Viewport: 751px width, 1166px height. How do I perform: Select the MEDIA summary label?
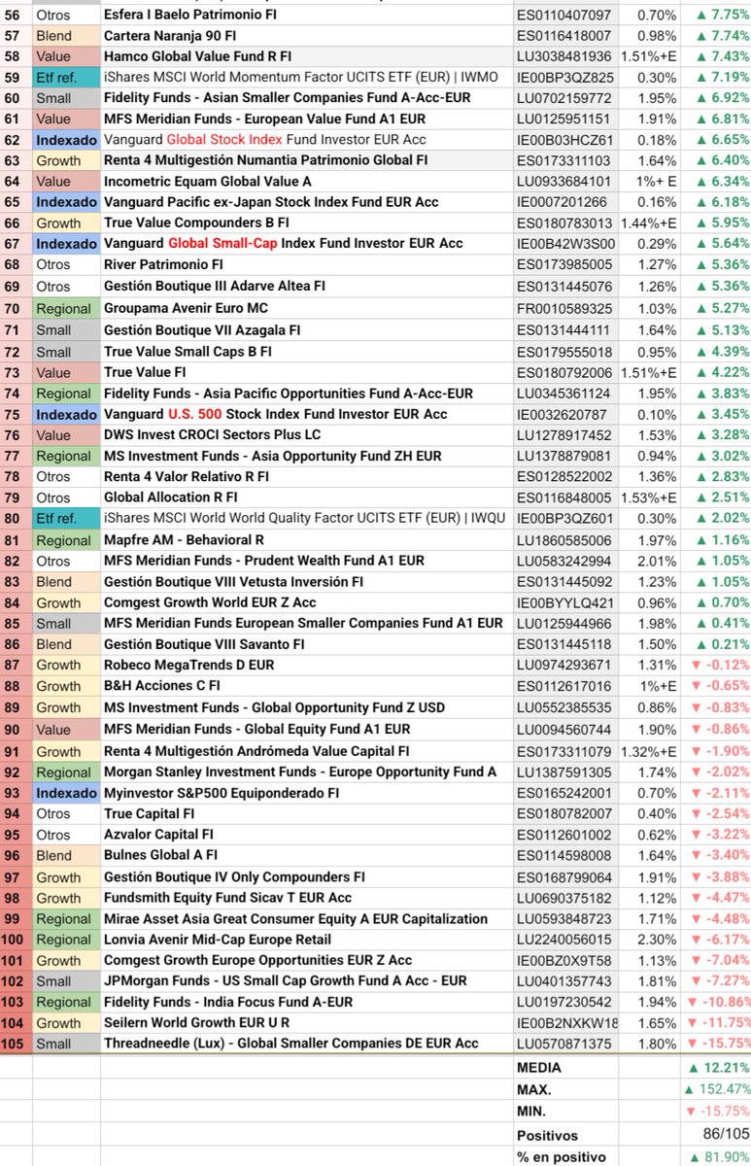(540, 1068)
